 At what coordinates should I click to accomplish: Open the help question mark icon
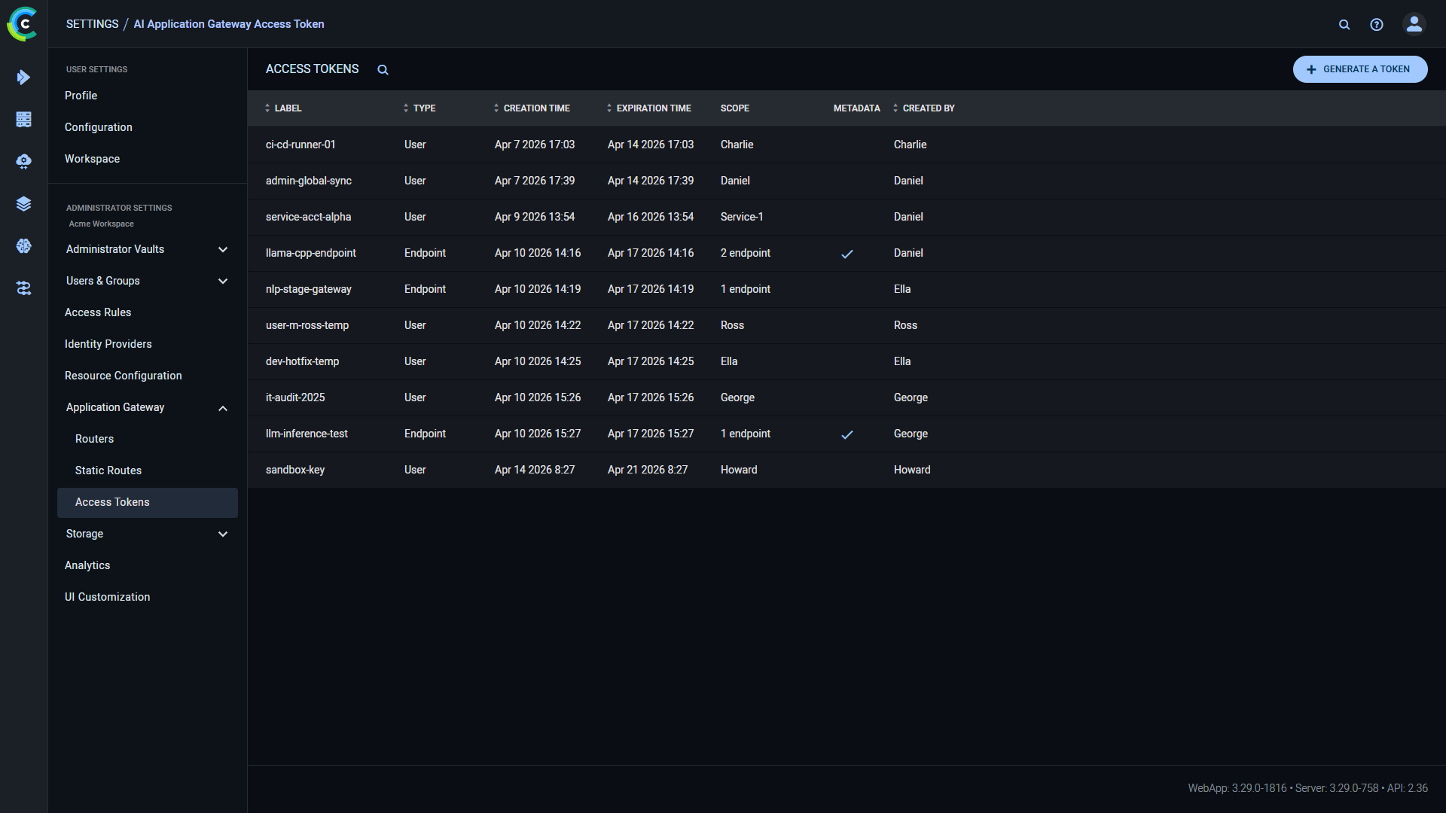click(1377, 24)
